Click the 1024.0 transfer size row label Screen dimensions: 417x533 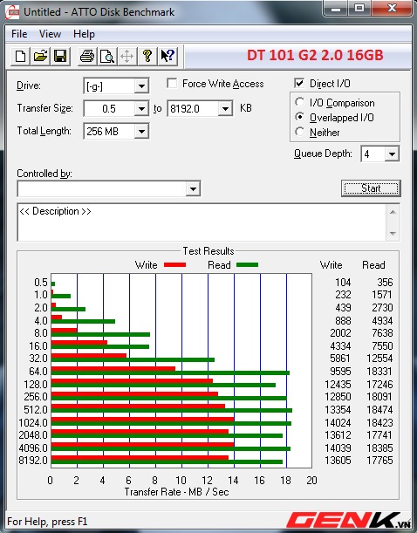pyautogui.click(x=33, y=422)
